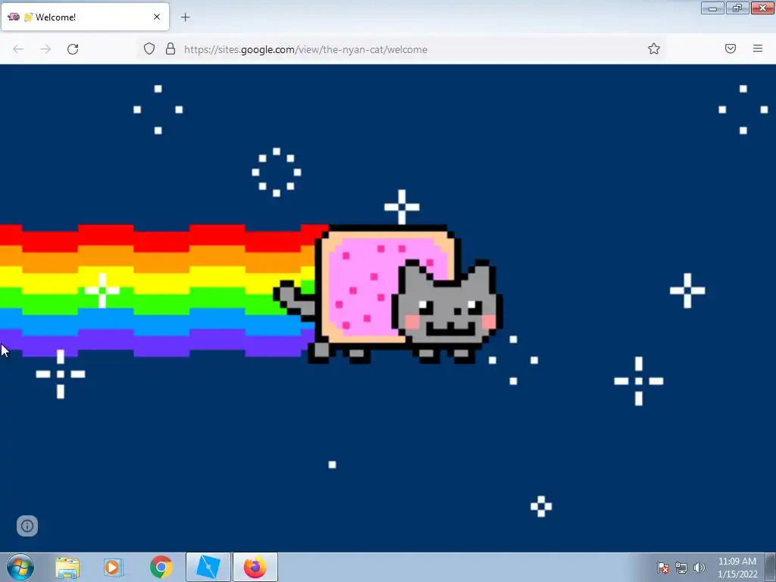Minimize the Firefox window

click(712, 8)
